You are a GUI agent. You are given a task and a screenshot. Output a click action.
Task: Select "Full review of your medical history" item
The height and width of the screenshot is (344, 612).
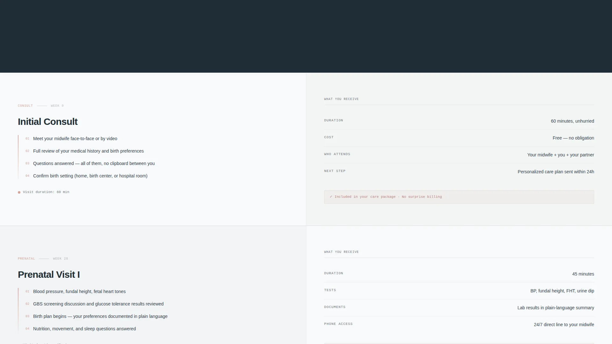point(88,151)
